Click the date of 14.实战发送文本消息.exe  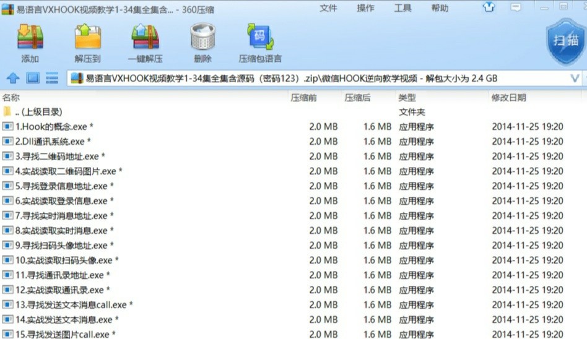pyautogui.click(x=528, y=320)
